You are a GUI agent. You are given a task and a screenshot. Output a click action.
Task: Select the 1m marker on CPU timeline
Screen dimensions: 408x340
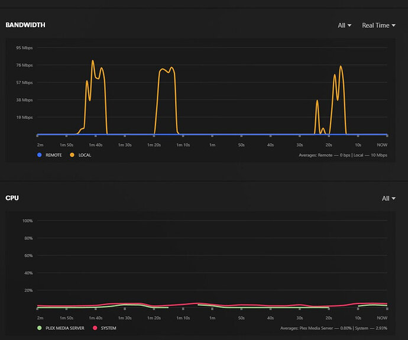pos(212,318)
